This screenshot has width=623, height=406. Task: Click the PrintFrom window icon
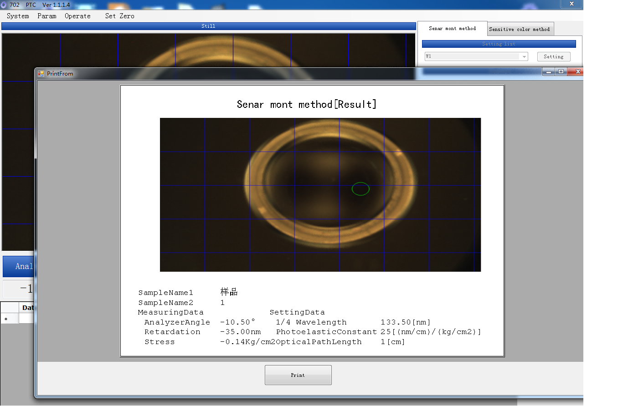[x=41, y=73]
